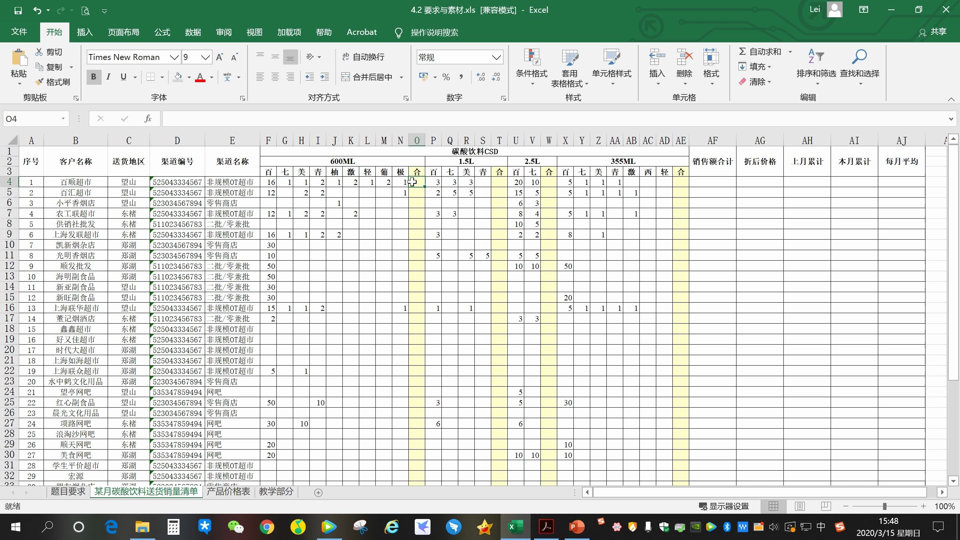Click the Increase Decimal icon
Viewport: 960px width, 540px height.
pos(481,77)
